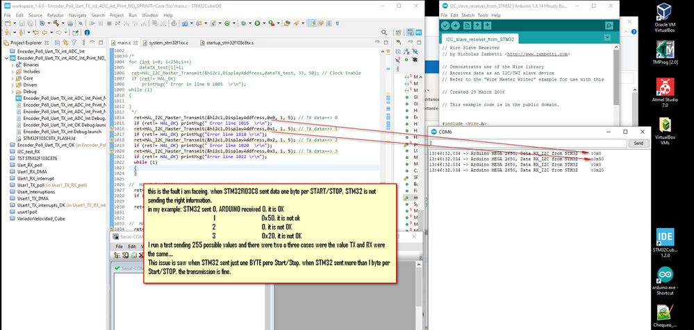Click the blue Information Center icon
Screen dimensions: 694x330
[88, 33]
